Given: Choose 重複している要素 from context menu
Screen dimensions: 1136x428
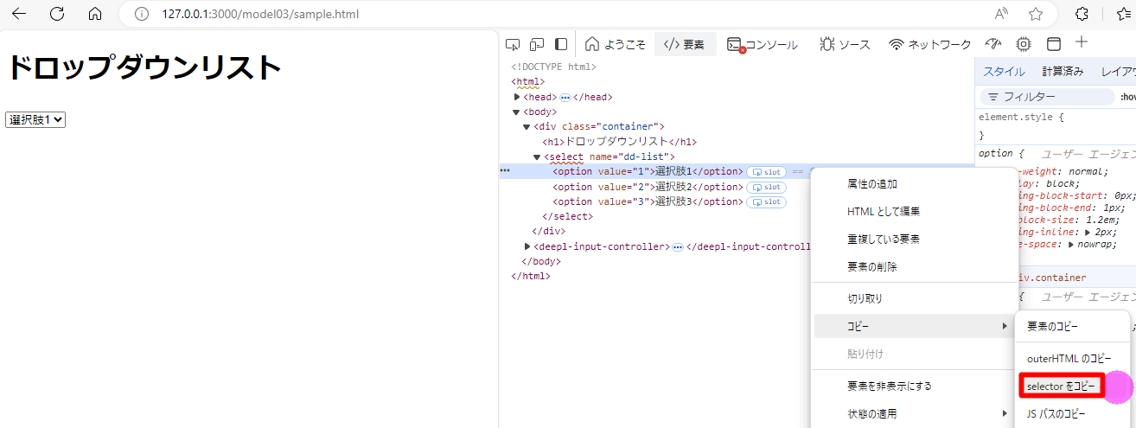Looking at the screenshot, I should click(x=884, y=240).
